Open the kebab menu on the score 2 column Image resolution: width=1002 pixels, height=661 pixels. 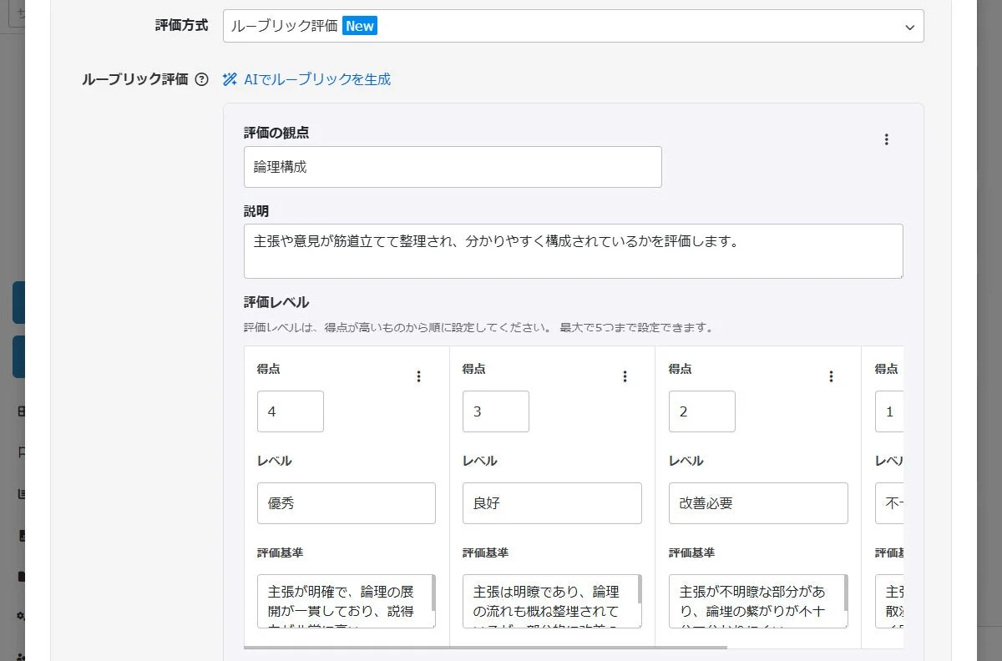tap(831, 376)
